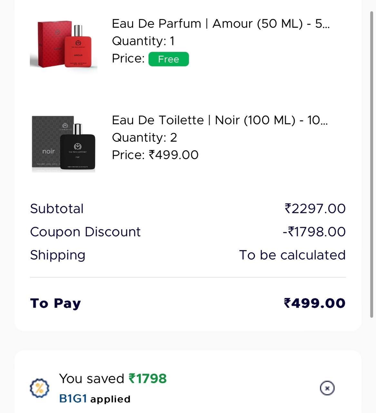Click the B1G1 coupon code text

coord(73,399)
